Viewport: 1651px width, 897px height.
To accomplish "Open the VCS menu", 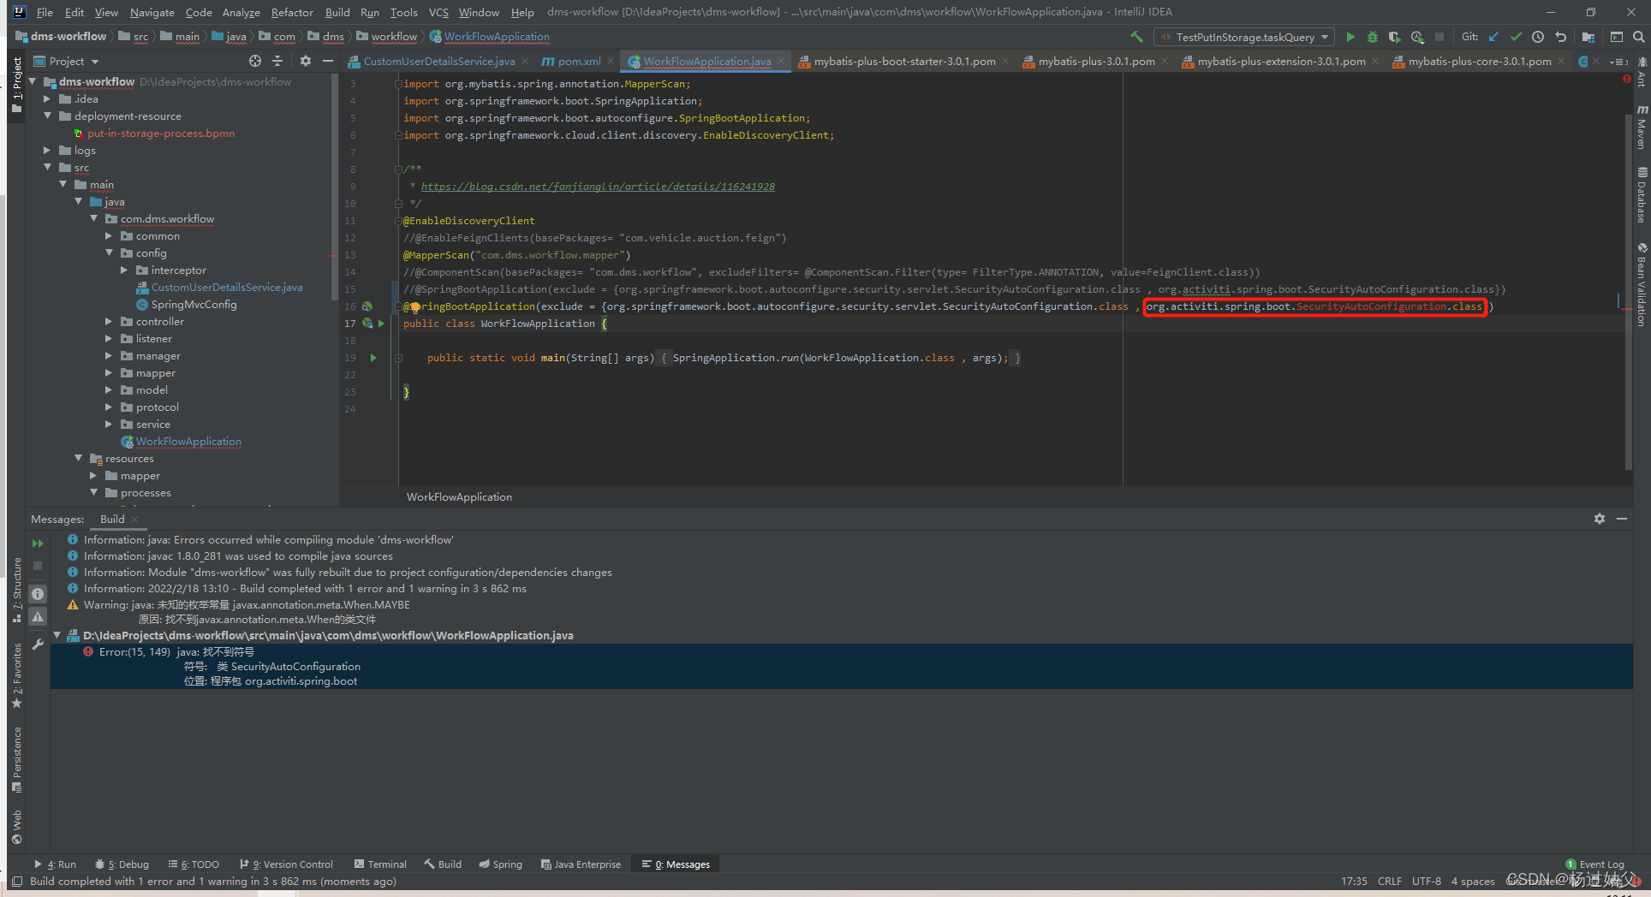I will click(438, 12).
